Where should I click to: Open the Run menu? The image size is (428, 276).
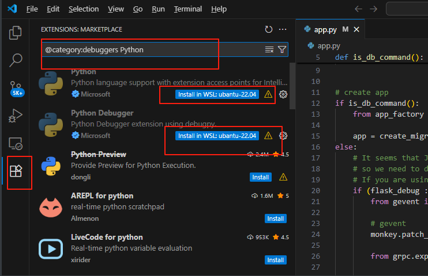click(158, 9)
